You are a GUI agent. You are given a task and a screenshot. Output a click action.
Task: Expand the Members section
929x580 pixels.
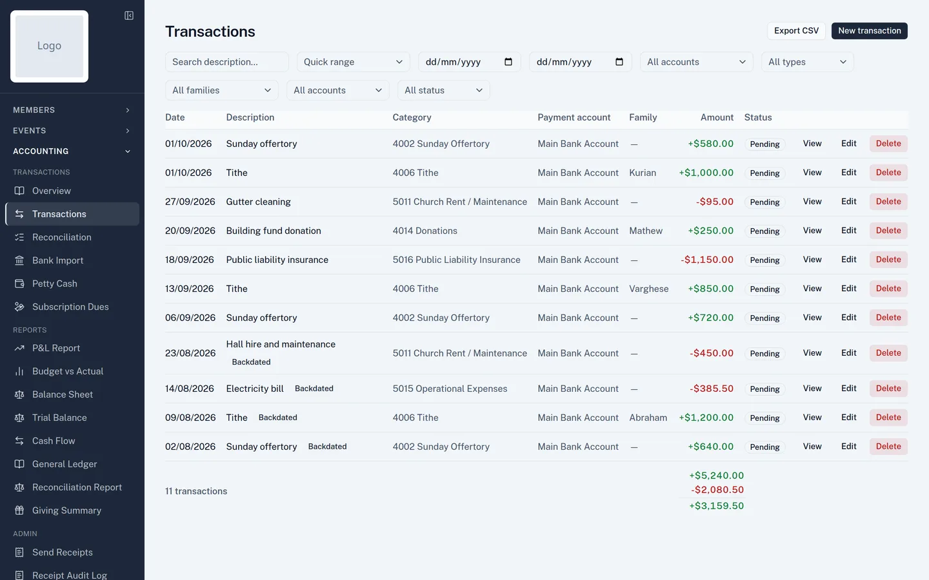click(72, 110)
